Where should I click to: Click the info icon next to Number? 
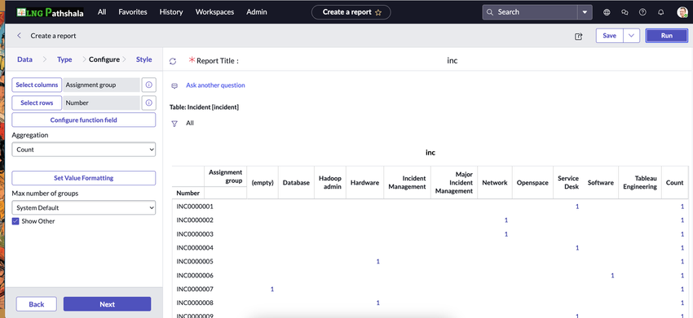coord(149,102)
